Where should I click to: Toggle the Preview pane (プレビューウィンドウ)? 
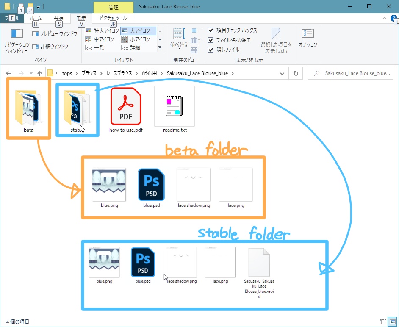click(x=55, y=33)
